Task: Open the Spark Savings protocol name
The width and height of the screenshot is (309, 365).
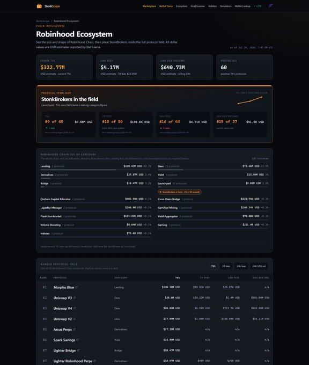Action: pyautogui.click(x=64, y=340)
